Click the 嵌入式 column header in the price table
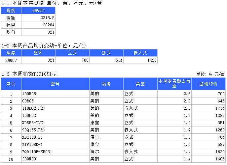This screenshot has width=227, height=165. click(x=140, y=53)
